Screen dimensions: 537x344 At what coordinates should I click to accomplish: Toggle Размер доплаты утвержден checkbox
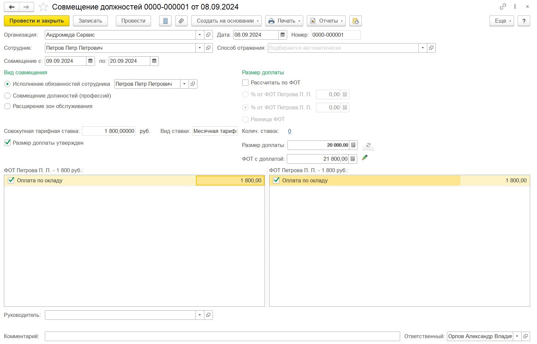click(x=8, y=143)
